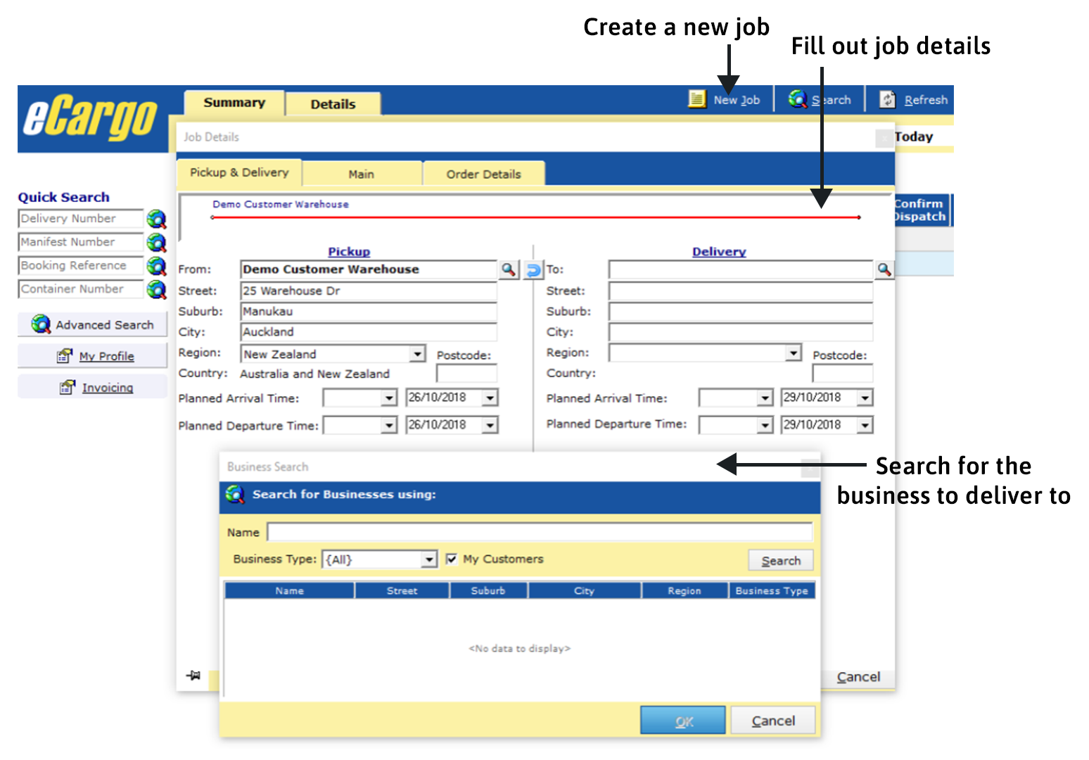Click the Invoicing icon

tap(68, 387)
